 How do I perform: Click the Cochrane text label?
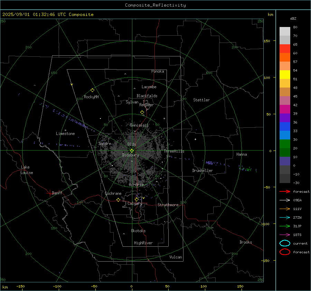tap(113, 193)
